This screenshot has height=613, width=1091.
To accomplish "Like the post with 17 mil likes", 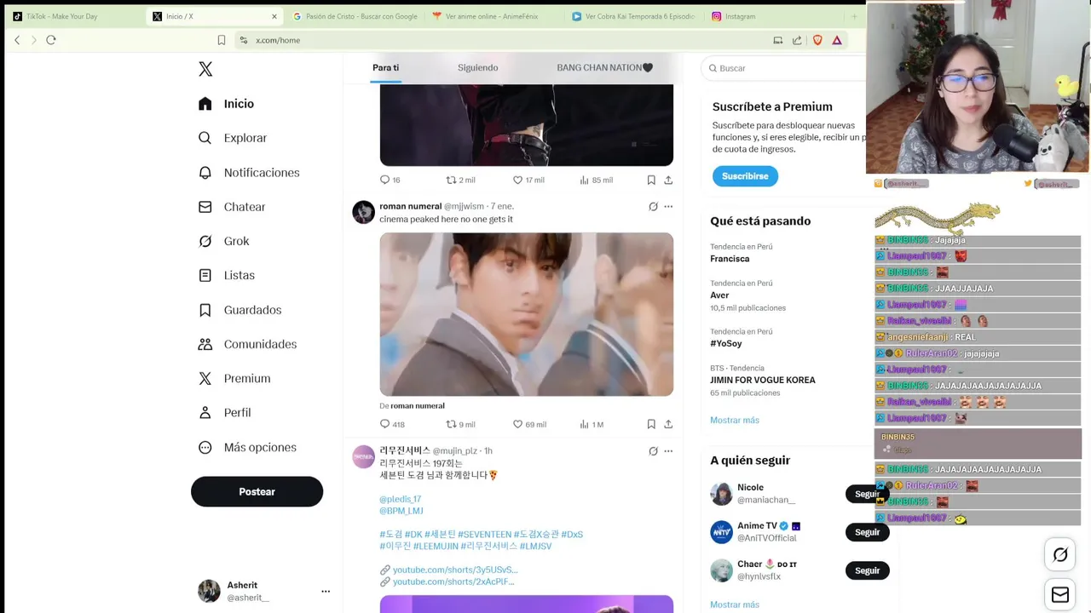I will coord(528,180).
